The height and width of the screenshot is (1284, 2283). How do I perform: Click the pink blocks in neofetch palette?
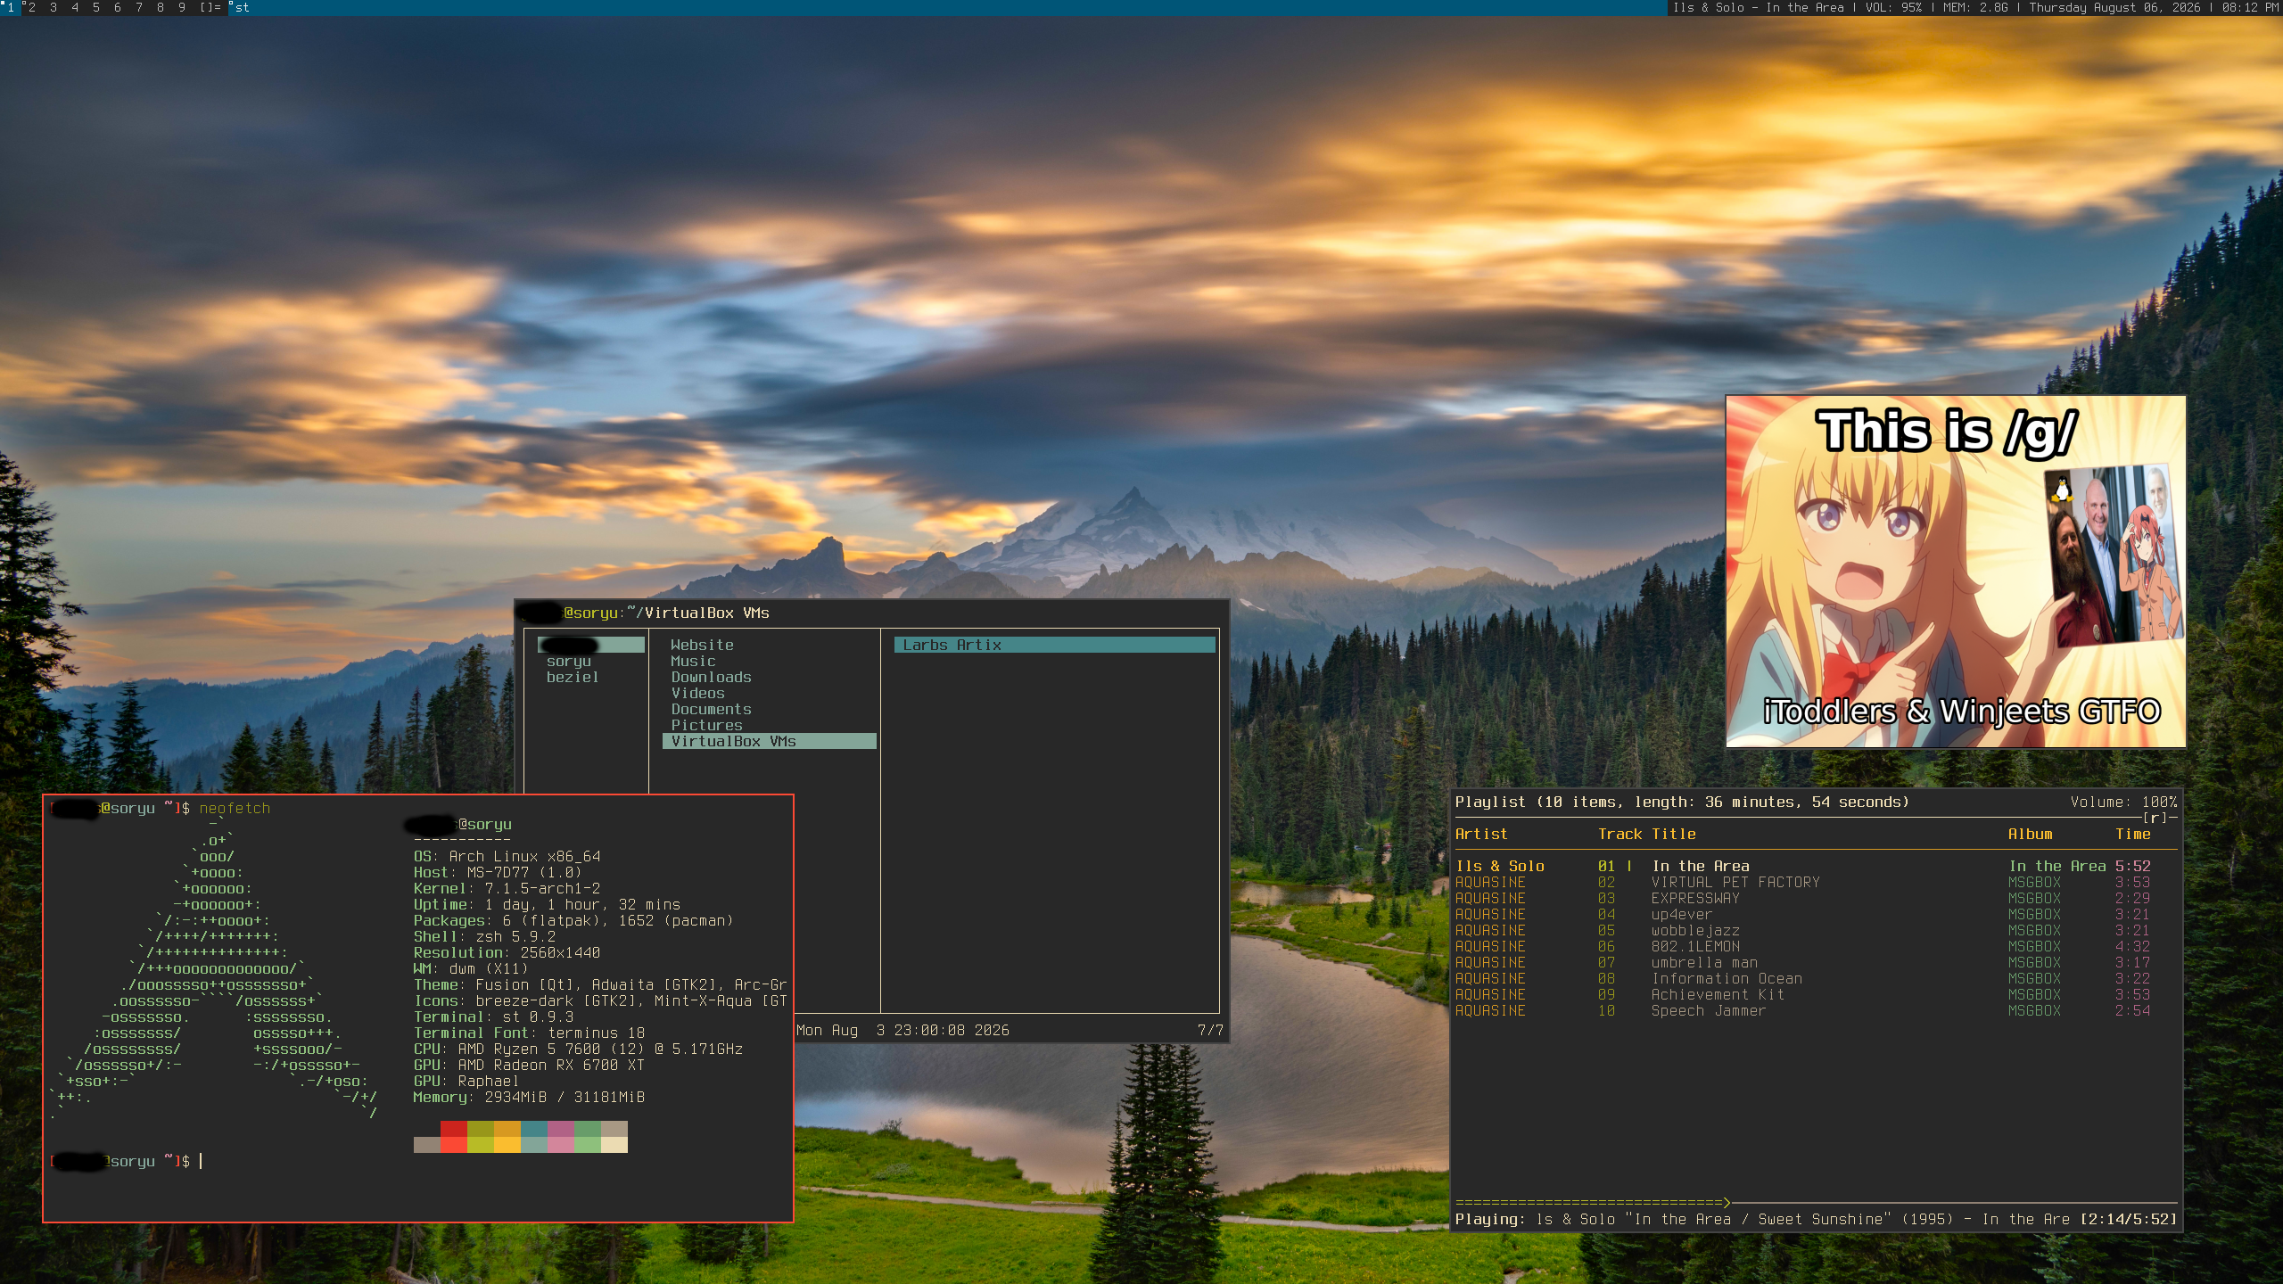(561, 1137)
